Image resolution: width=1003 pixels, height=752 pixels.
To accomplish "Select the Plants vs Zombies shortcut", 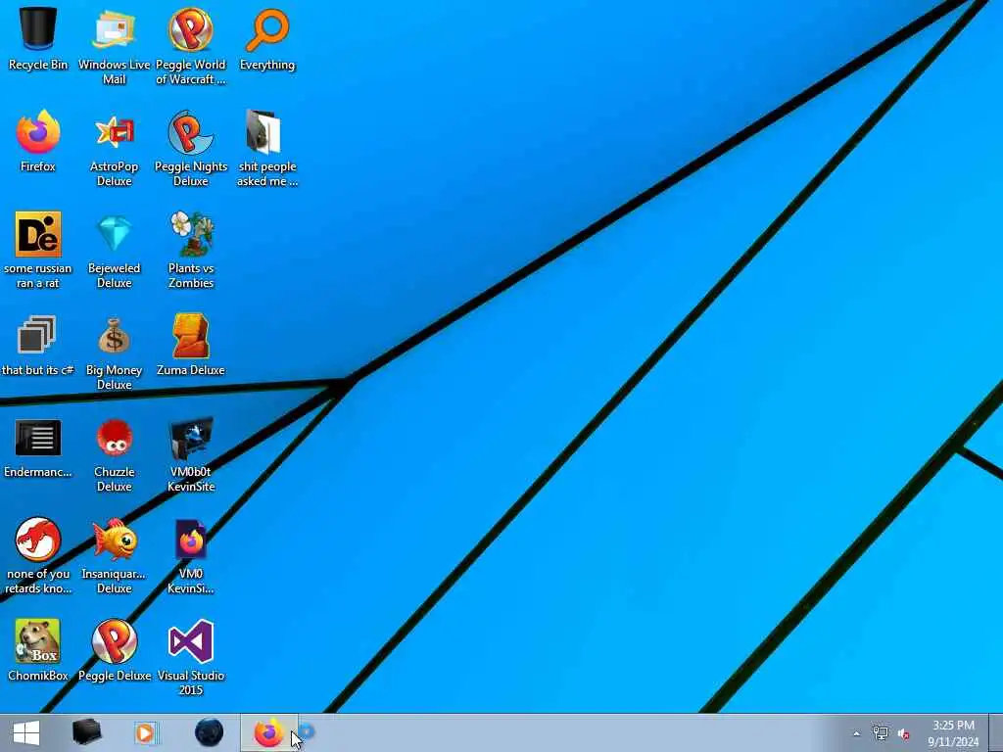I will (x=191, y=250).
